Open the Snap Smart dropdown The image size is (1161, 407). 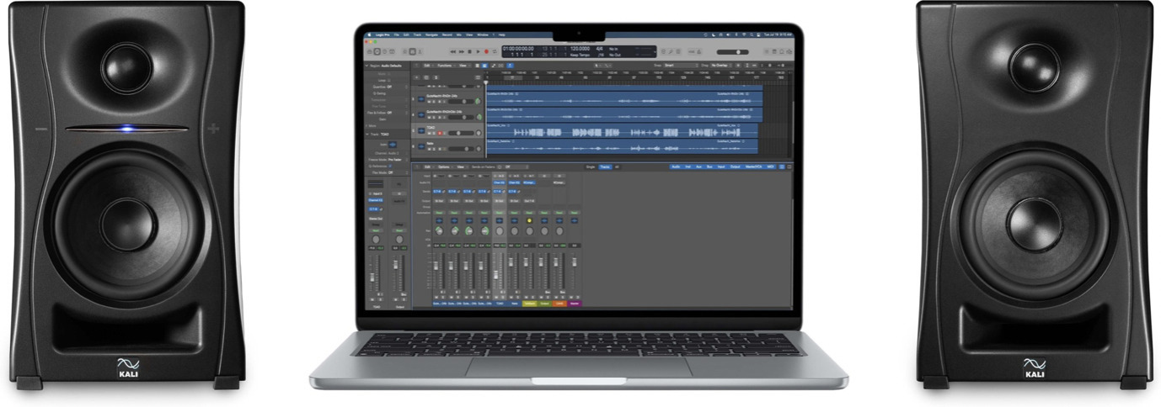[682, 66]
